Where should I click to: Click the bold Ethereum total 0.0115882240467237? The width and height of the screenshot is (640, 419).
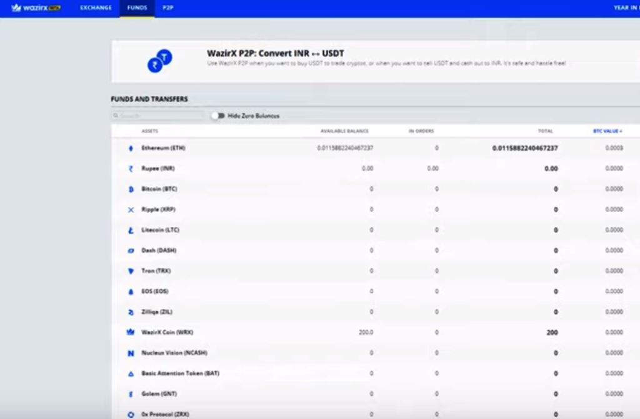coord(525,148)
